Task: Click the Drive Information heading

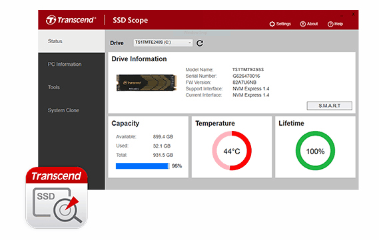Action: [x=139, y=59]
